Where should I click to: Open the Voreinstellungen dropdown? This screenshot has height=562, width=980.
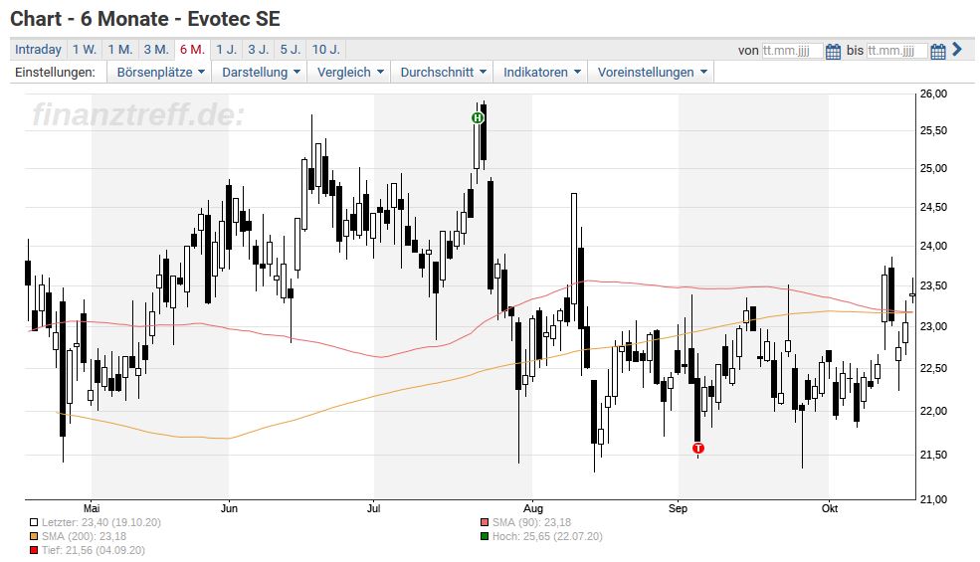(x=652, y=72)
